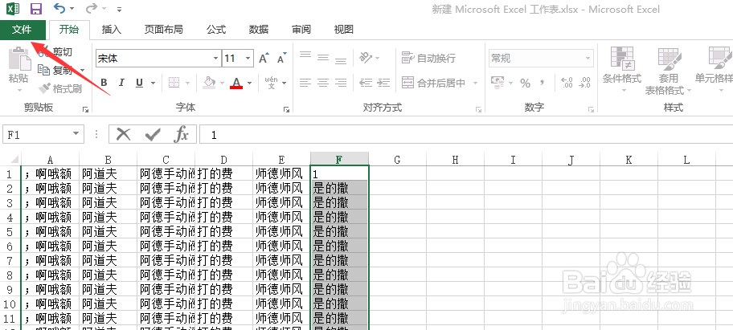
Task: Expand borders dropdown arrow
Action: tap(187, 83)
